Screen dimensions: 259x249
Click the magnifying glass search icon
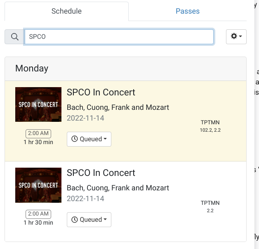pyautogui.click(x=14, y=37)
